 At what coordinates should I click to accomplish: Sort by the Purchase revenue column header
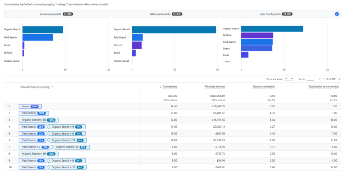(x=214, y=87)
